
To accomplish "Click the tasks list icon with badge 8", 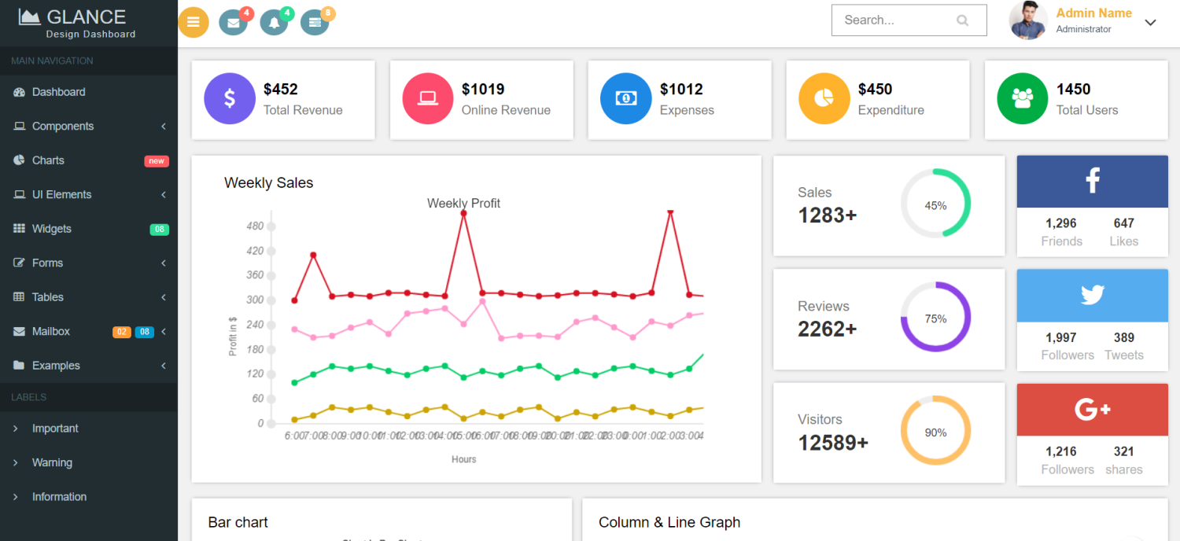I will 315,21.
